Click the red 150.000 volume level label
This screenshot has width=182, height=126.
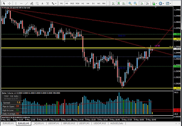(x=177, y=109)
